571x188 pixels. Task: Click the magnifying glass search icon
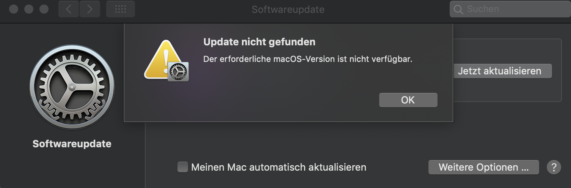tap(458, 9)
